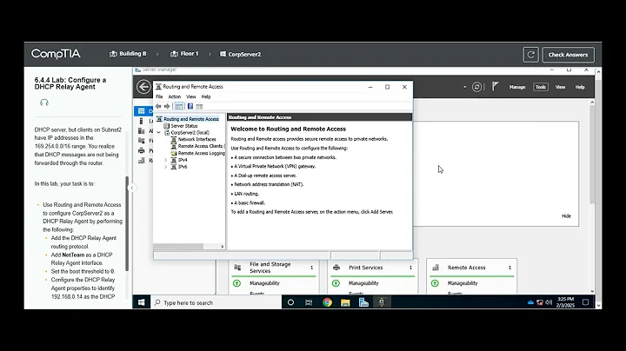
Task: Click the Local Server icon in Server Manager sidebar
Action: [141, 121]
